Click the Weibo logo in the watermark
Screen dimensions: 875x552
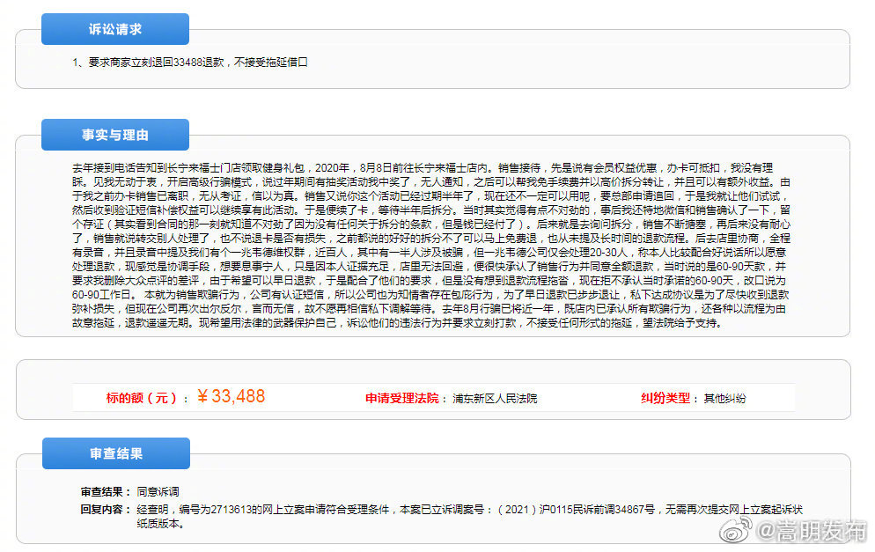pyautogui.click(x=734, y=534)
